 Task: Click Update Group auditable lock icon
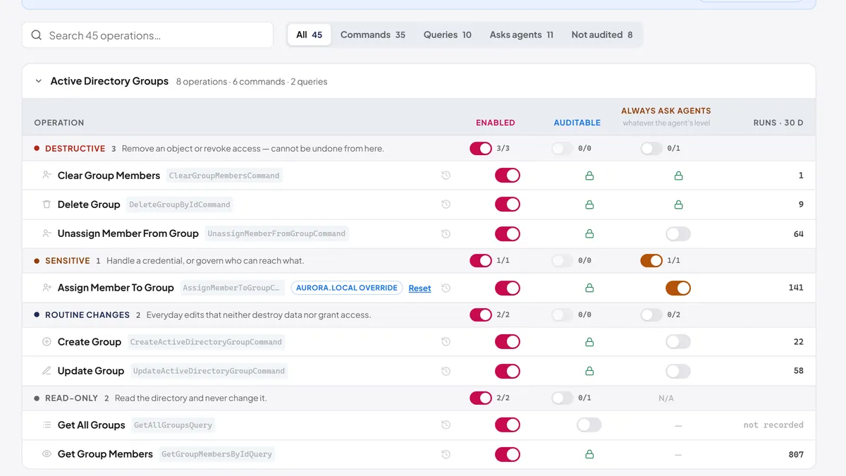pos(589,371)
